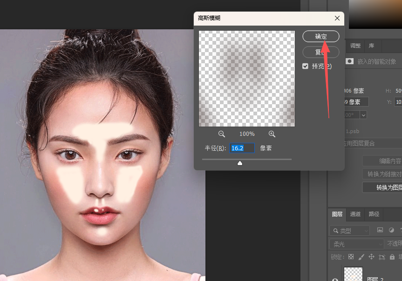Toggle the 预览 preview checkbox
This screenshot has height=281, width=402.
[x=305, y=67]
